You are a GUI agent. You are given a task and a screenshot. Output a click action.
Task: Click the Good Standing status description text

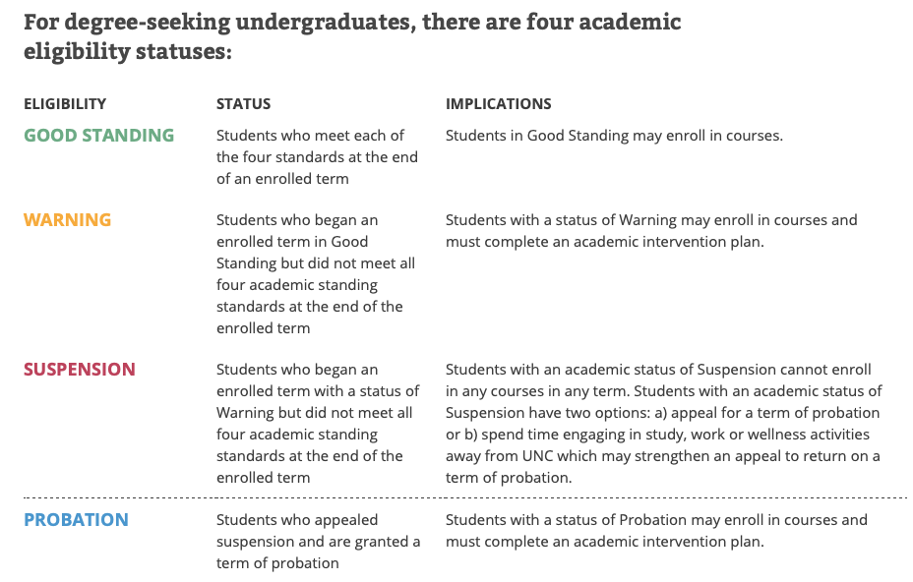pyautogui.click(x=317, y=157)
